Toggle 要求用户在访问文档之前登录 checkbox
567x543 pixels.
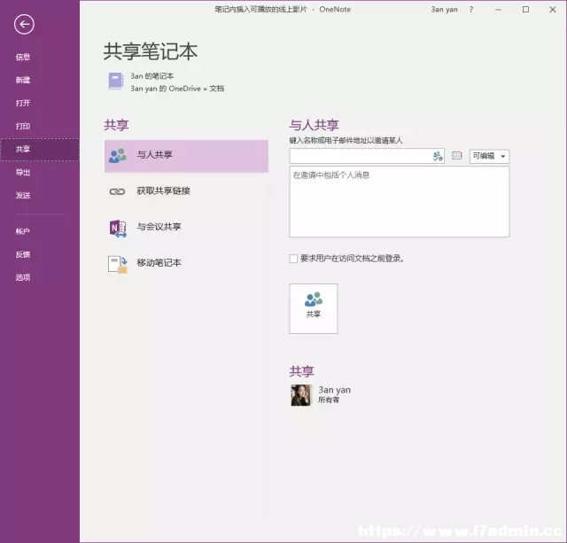[293, 259]
